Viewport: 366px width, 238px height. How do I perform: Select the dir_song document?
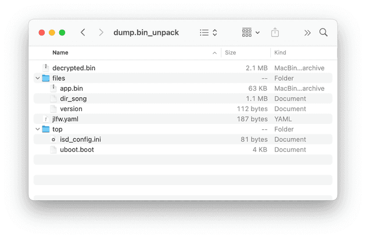pyautogui.click(x=73, y=99)
